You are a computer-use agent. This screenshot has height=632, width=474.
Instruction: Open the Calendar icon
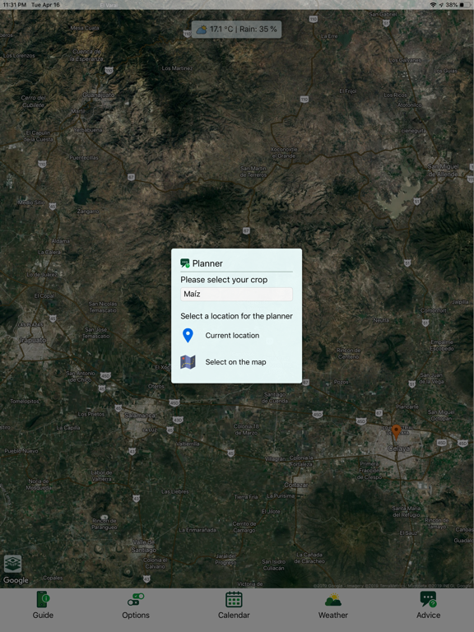point(234,599)
